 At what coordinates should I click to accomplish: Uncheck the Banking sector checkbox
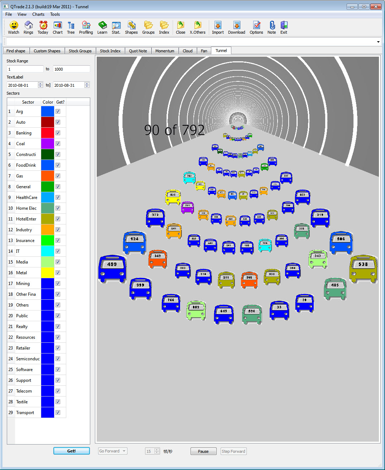tap(58, 133)
